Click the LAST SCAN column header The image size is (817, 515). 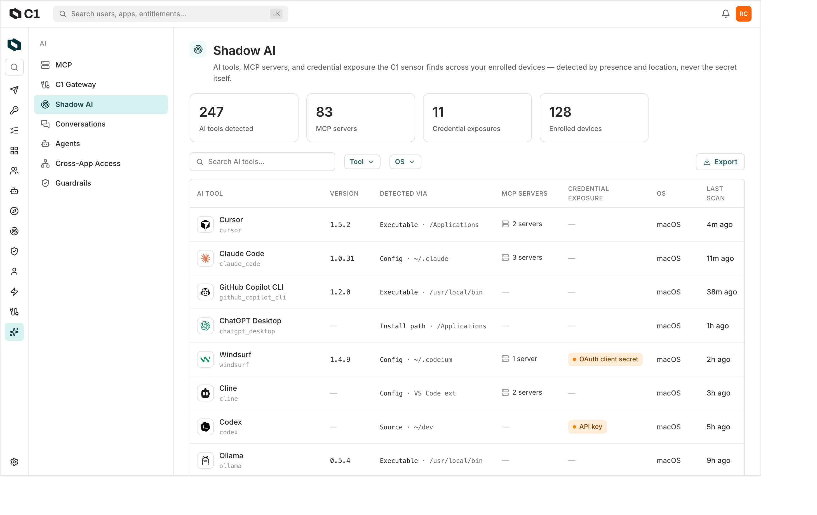[x=715, y=193]
